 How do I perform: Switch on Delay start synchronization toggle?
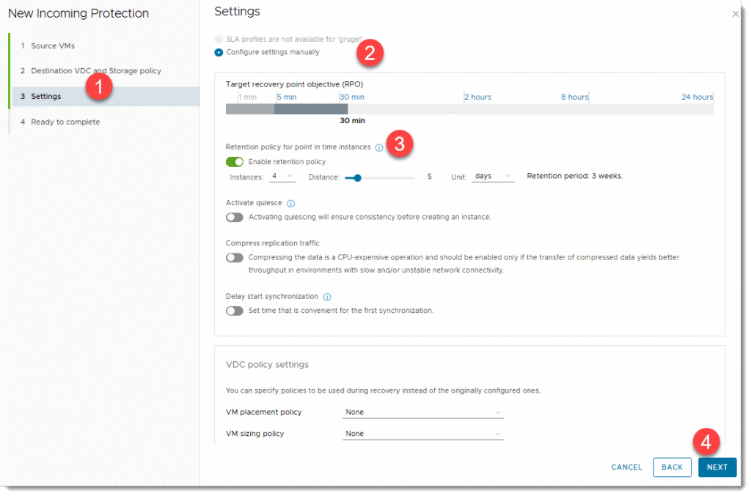(235, 311)
